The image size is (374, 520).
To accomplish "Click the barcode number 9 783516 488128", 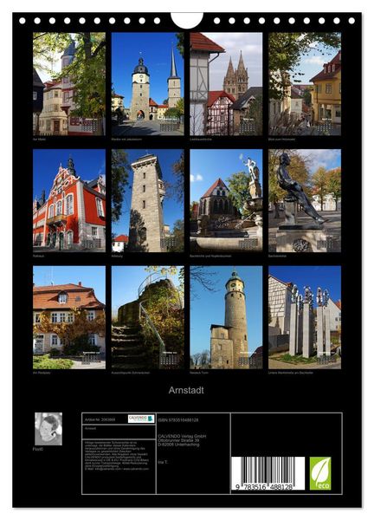I will [x=264, y=487].
